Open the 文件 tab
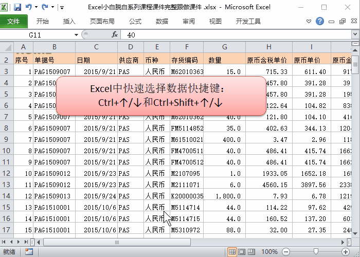 tap(13, 22)
